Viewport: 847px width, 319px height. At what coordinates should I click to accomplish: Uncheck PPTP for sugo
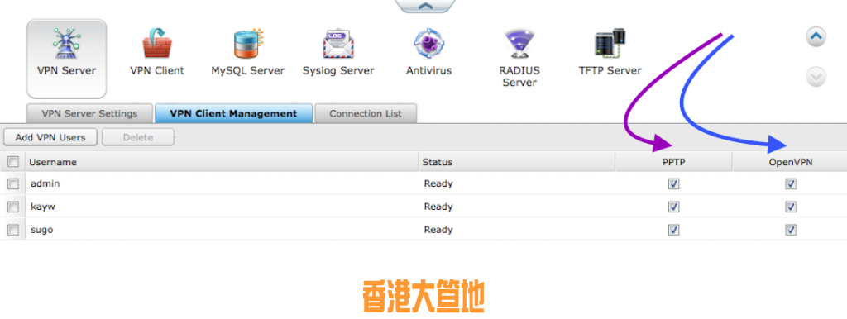pyautogui.click(x=673, y=230)
